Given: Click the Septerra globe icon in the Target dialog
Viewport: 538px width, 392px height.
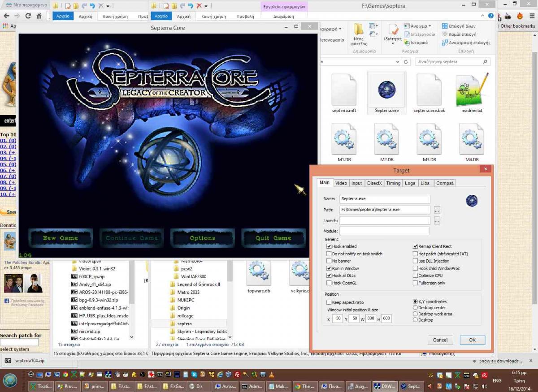Looking at the screenshot, I should 472,201.
